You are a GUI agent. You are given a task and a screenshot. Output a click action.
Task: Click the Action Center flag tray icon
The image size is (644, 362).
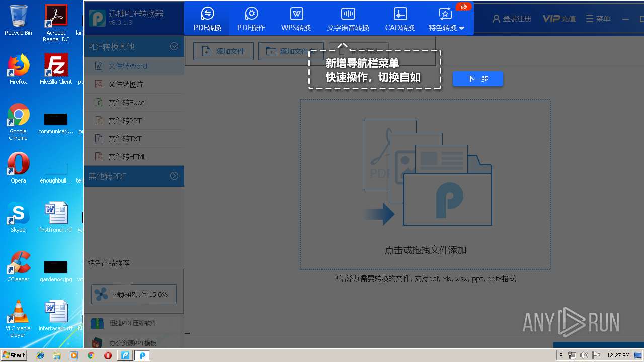pos(596,355)
